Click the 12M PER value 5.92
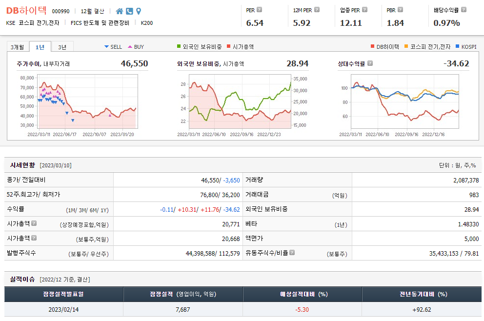 click(302, 23)
